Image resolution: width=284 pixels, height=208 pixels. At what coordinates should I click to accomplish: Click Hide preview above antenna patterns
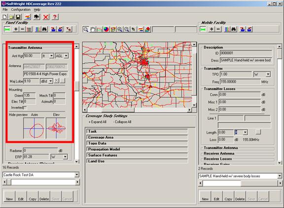coord(18,115)
